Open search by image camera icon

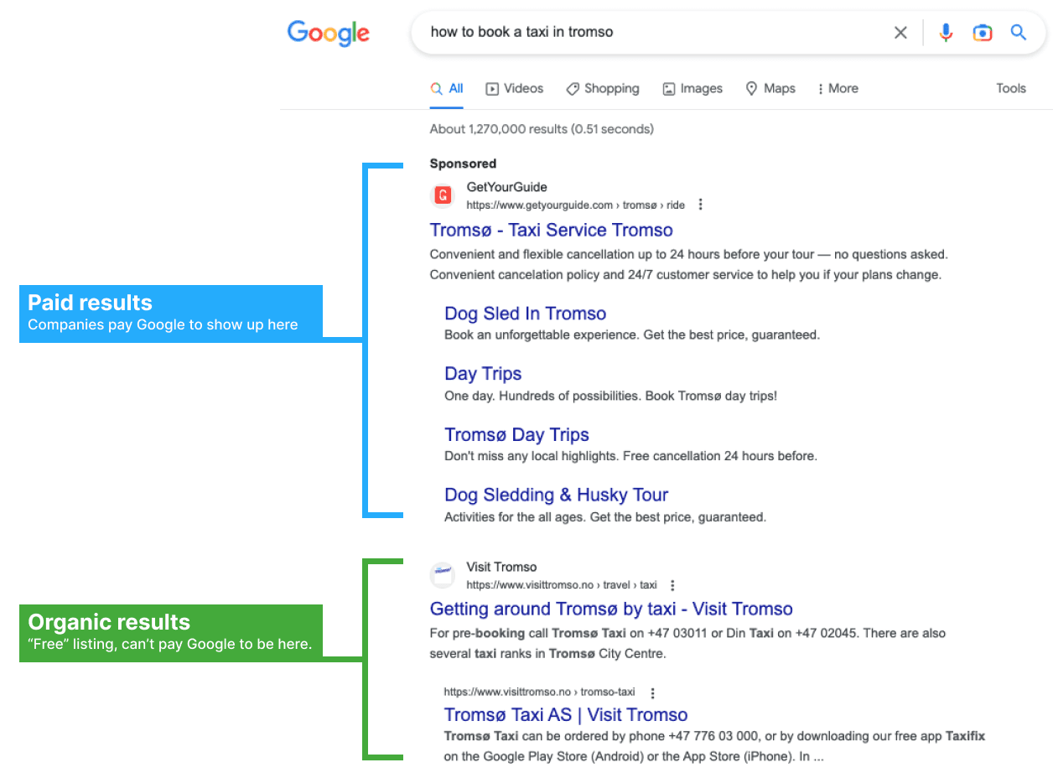(982, 33)
